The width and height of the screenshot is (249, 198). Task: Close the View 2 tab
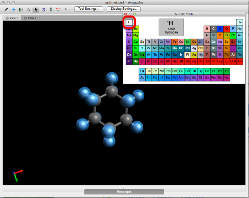click(x=25, y=18)
